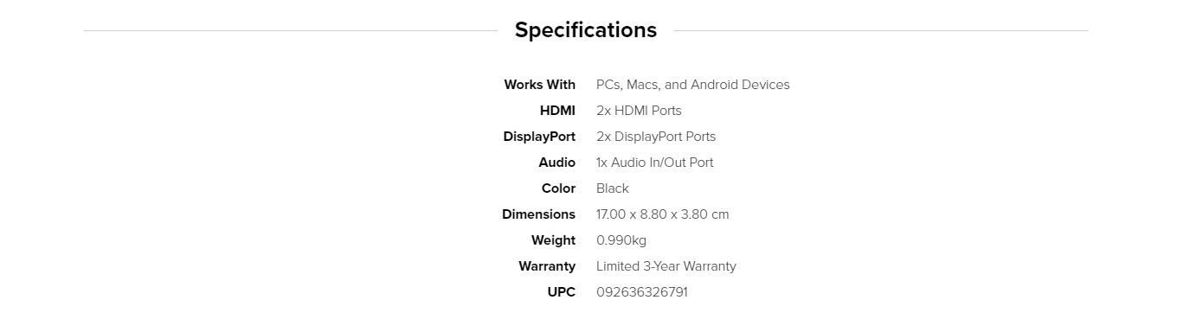
Task: Click the UPC number 092636326791
Action: (641, 292)
